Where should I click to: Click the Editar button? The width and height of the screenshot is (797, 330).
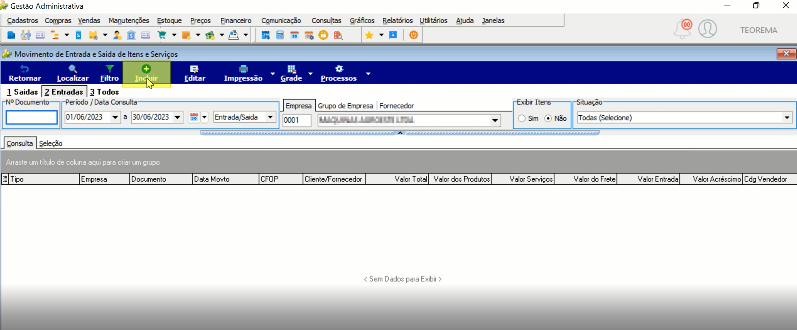pyautogui.click(x=195, y=73)
